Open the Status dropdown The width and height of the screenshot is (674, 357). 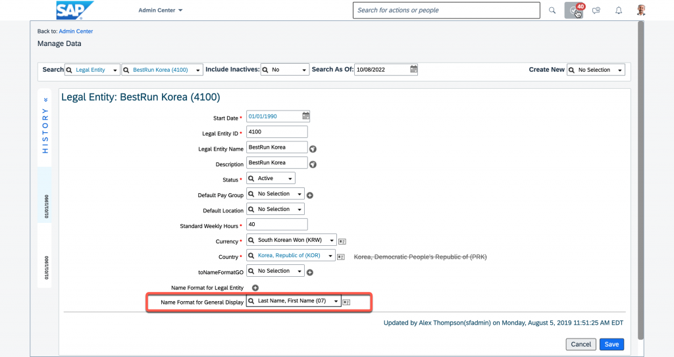tap(271, 178)
